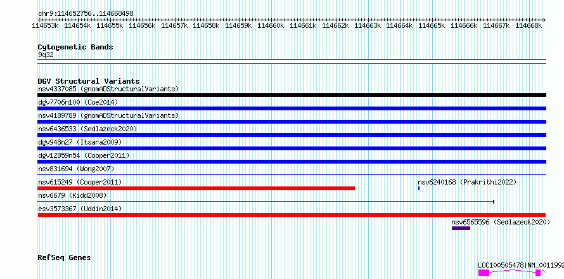Viewport: 564px width, 279px height.
Task: Click the 114660k ruler tick label
Action: point(271,25)
